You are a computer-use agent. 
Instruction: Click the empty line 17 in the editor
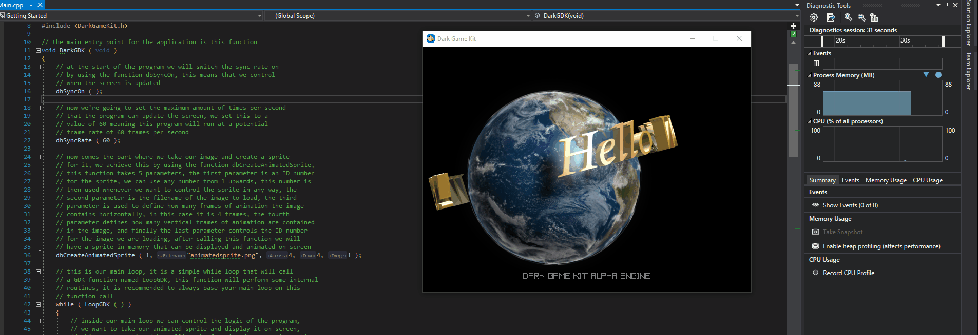point(413,99)
